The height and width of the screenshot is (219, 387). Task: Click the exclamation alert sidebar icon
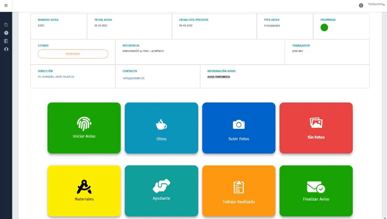click(6, 33)
